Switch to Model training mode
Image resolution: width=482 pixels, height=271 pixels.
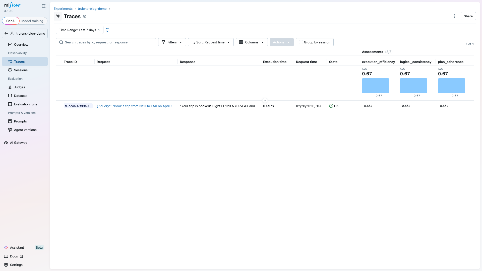tap(32, 21)
